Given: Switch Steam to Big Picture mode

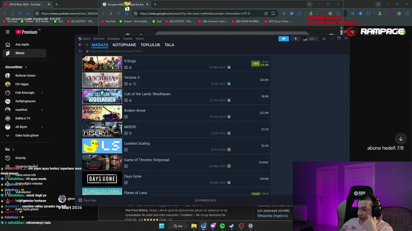Looking at the screenshot, I should (323, 38).
